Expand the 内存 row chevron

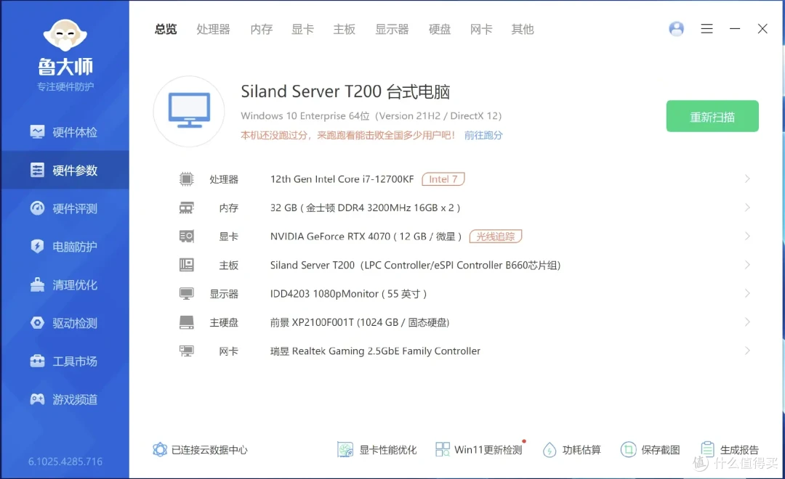point(747,207)
